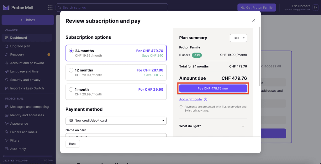Viewport: 321px width, 164px height.
Task: Click the Account and password person icon
Action: pyautogui.click(x=7, y=63)
